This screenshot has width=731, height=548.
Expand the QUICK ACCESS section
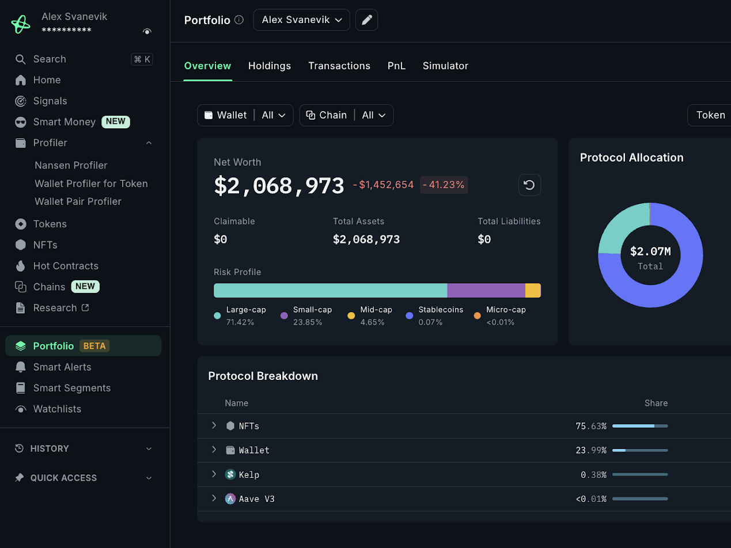click(84, 478)
